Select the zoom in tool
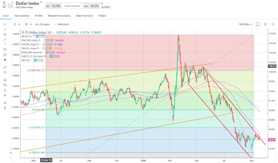The width and height of the screenshot is (278, 163). tap(5, 72)
